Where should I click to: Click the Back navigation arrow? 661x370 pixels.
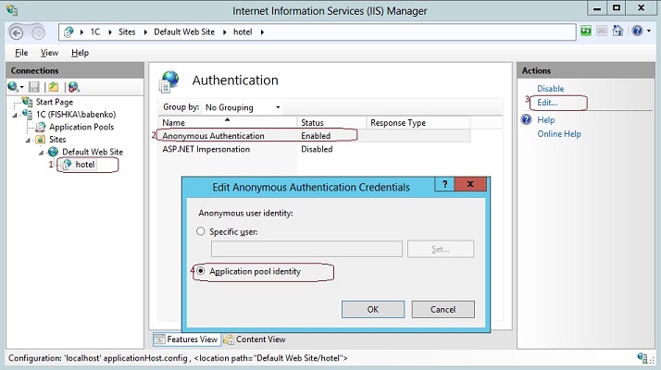(16, 32)
